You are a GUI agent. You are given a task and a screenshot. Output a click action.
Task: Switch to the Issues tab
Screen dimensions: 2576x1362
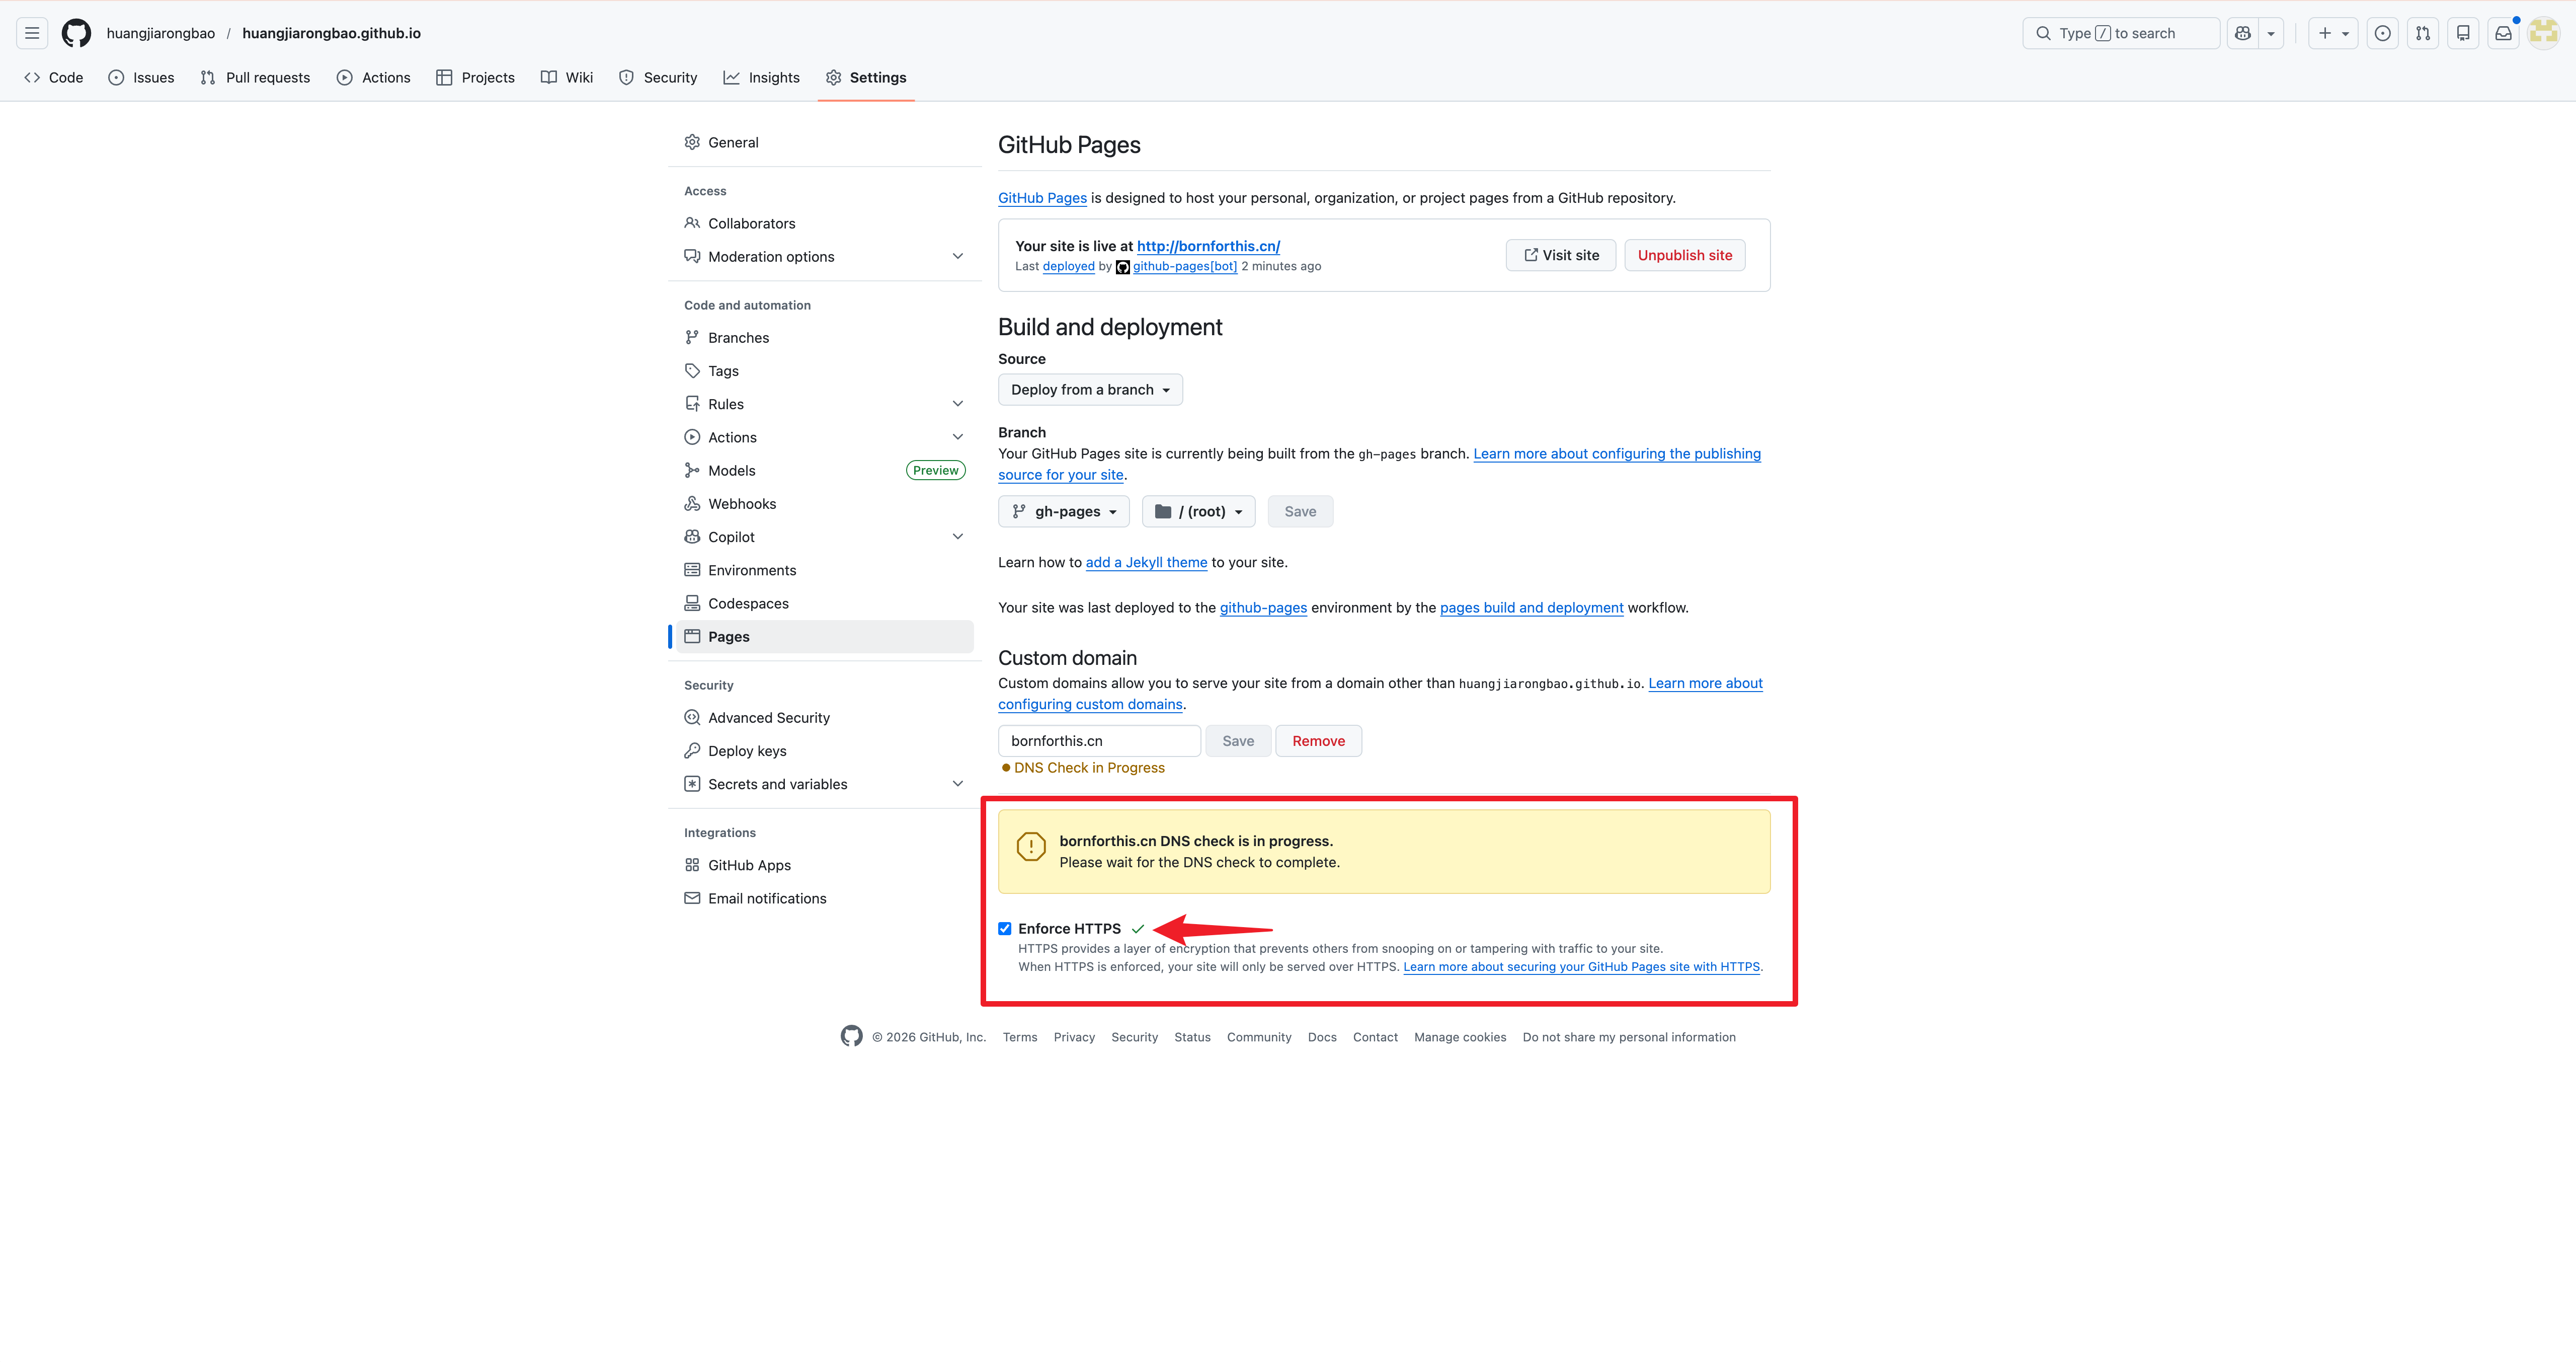coord(141,77)
